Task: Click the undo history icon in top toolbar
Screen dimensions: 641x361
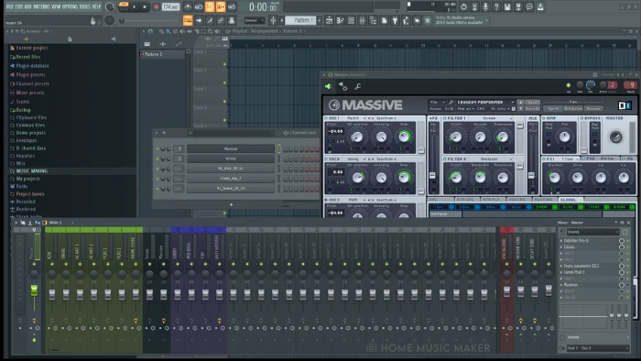Action: pyautogui.click(x=464, y=7)
